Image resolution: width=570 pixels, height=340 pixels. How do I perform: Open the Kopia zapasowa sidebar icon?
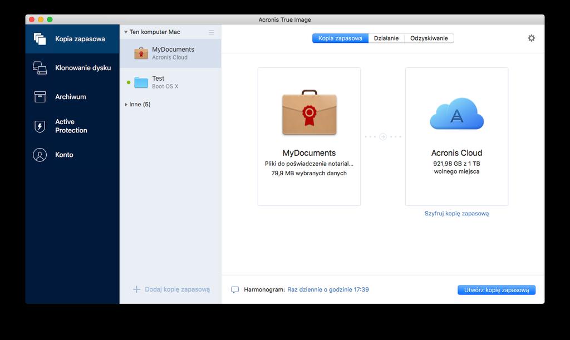(x=40, y=39)
